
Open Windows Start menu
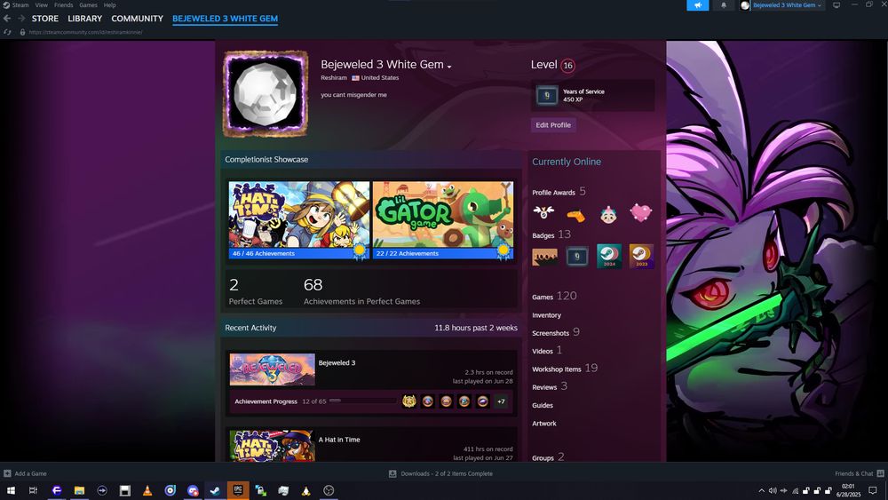[x=11, y=490]
